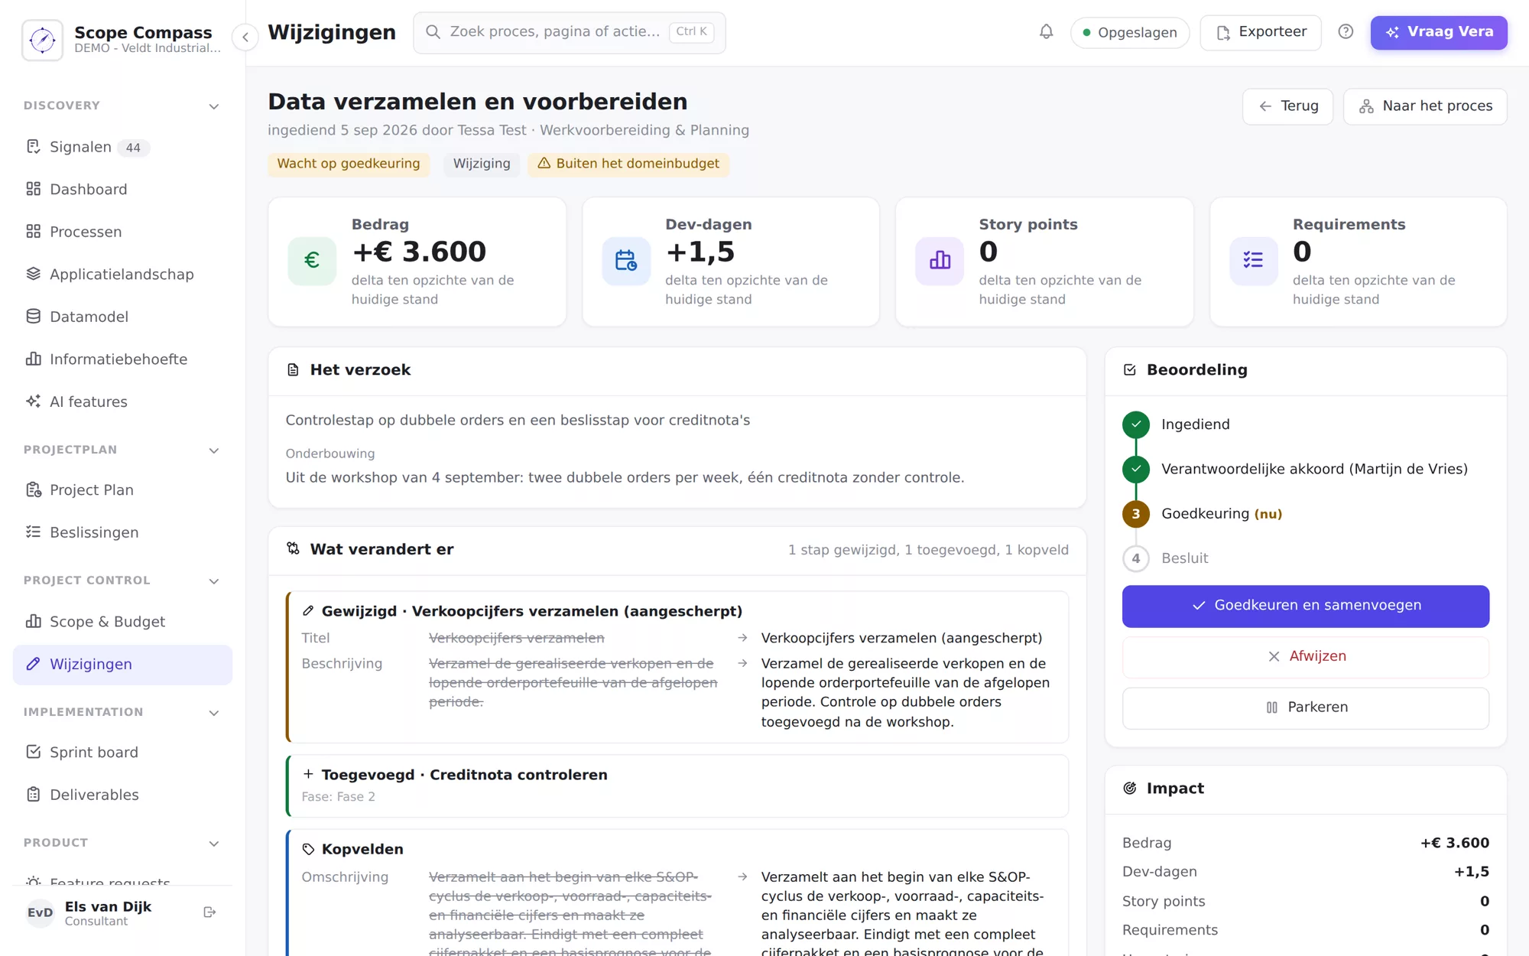Click the log out icon beside Els van Dijk
The height and width of the screenshot is (956, 1529).
209,912
